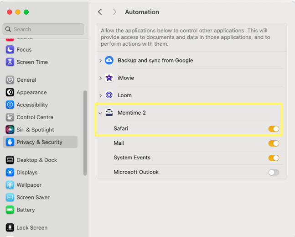Click the Loom app name text
The image size is (295, 237).
click(x=124, y=95)
